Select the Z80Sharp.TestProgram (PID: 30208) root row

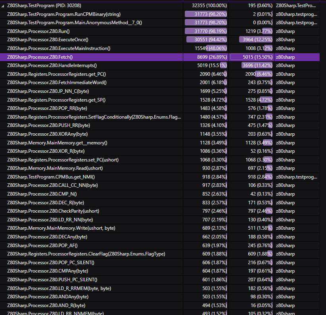coord(160,6)
